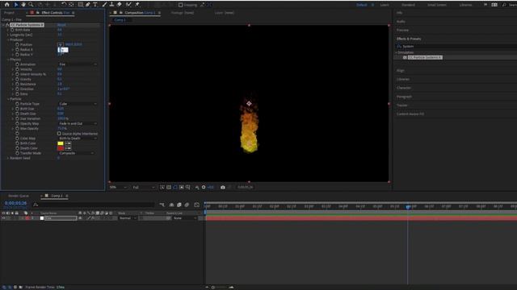This screenshot has height=290, width=517.
Task: Select the Eraser tool
Action: (x=120, y=5)
